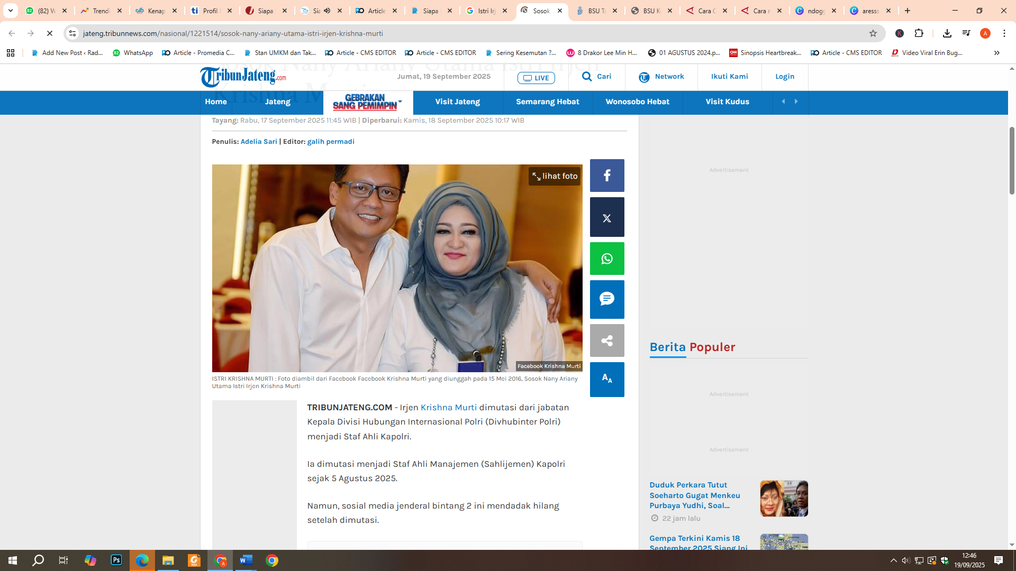Open Ikuti Kami link
The width and height of the screenshot is (1016, 571).
[x=729, y=77]
